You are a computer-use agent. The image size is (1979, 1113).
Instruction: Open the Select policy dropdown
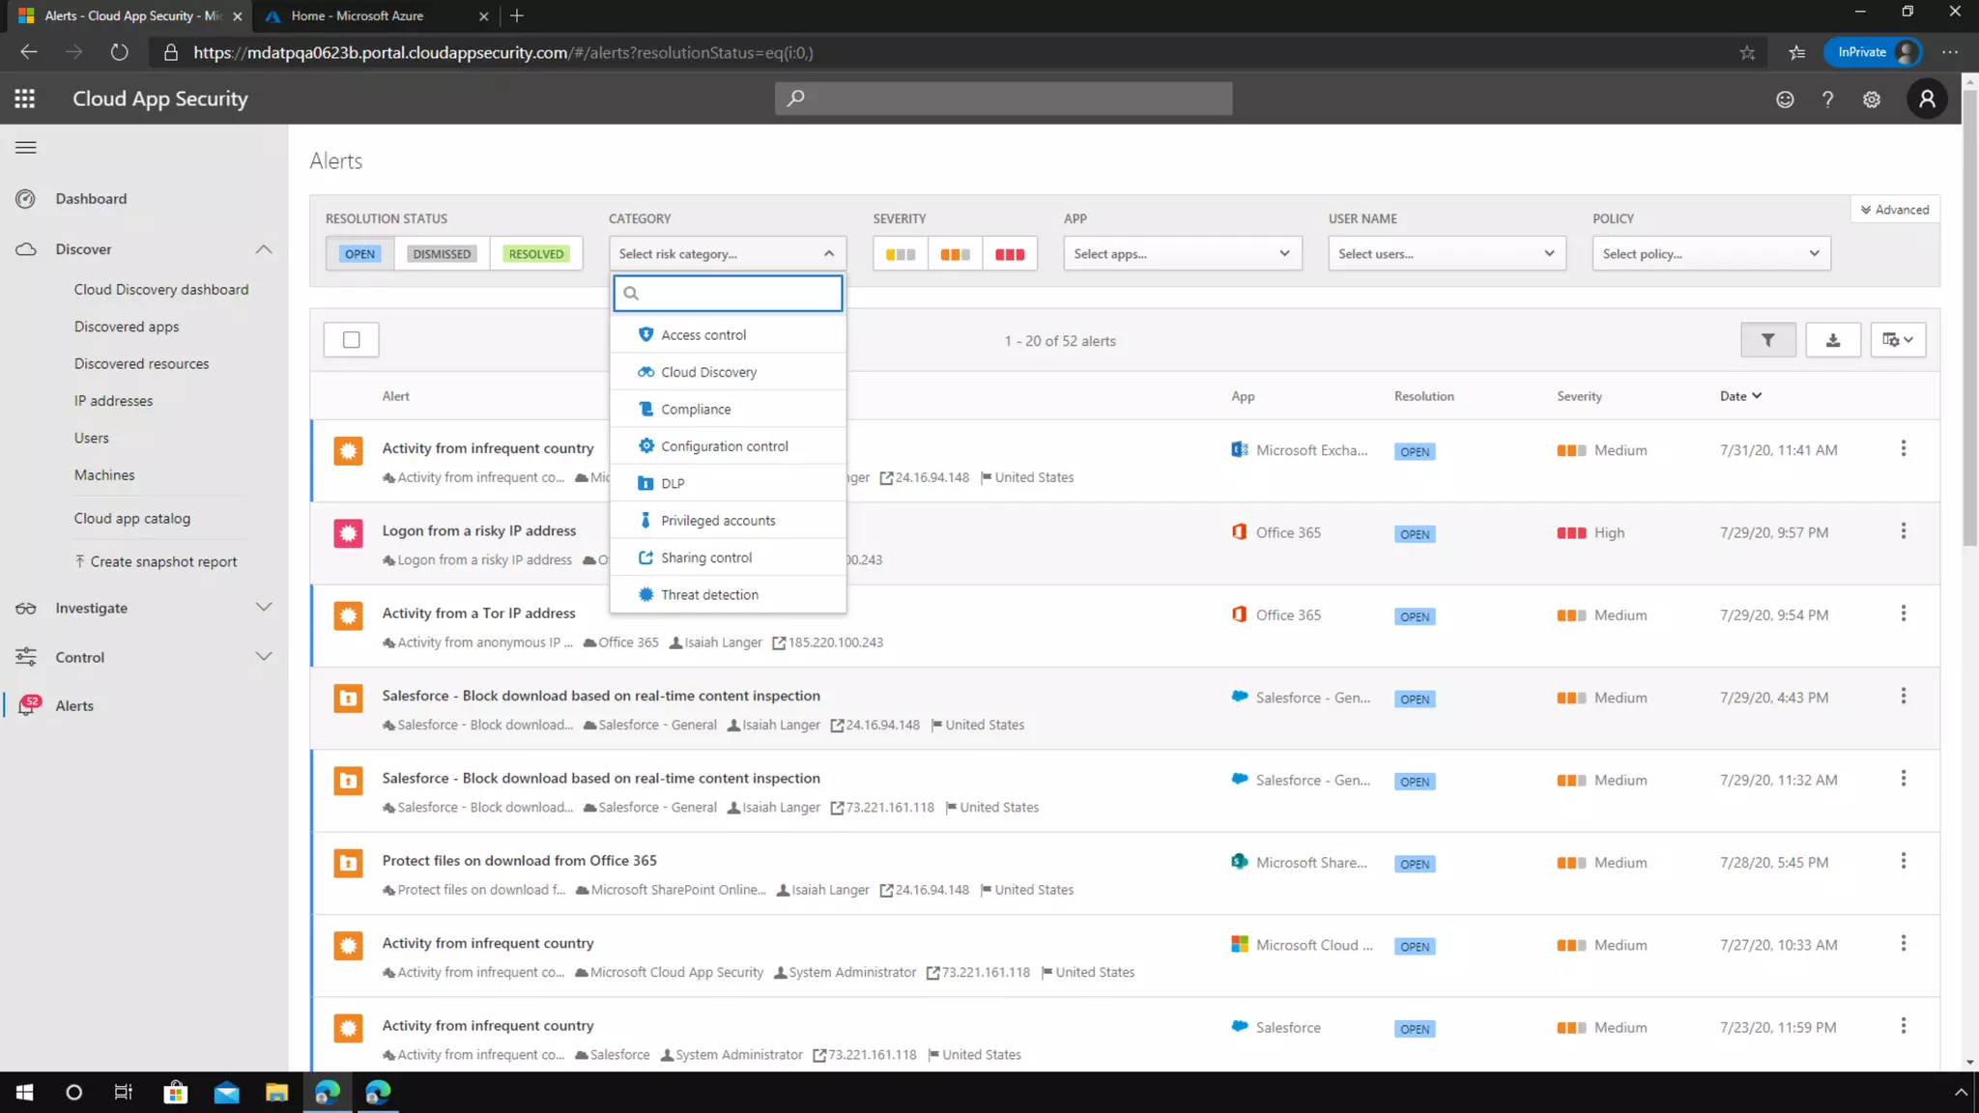tap(1710, 254)
